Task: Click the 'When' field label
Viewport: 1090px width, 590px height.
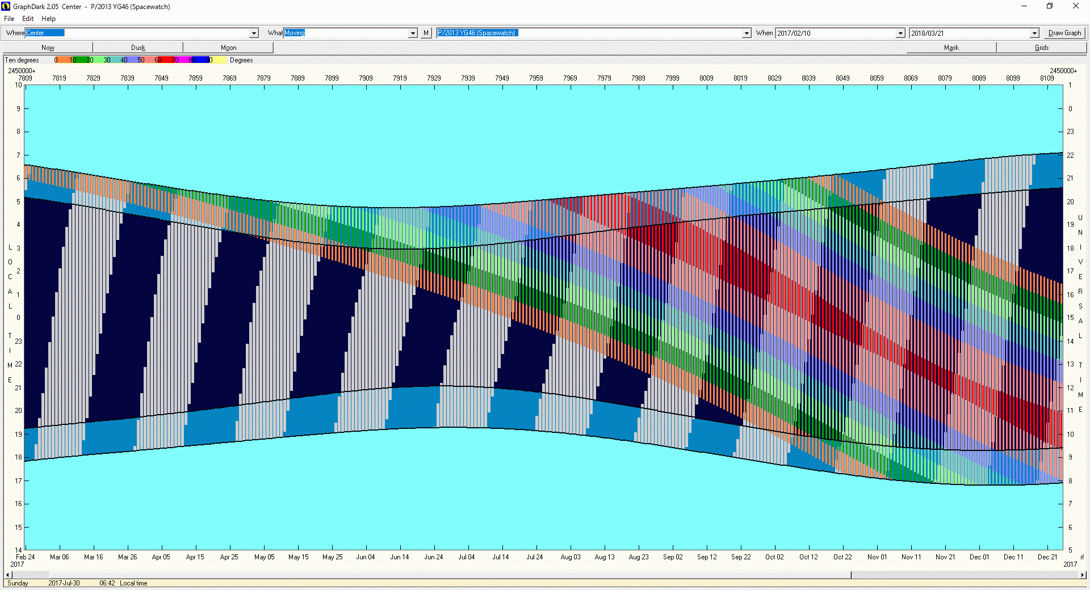Action: click(x=764, y=33)
